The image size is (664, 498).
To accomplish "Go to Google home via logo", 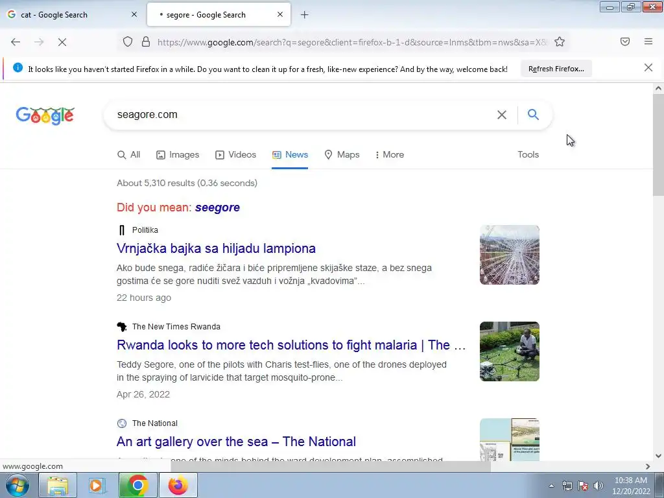I will point(45,115).
